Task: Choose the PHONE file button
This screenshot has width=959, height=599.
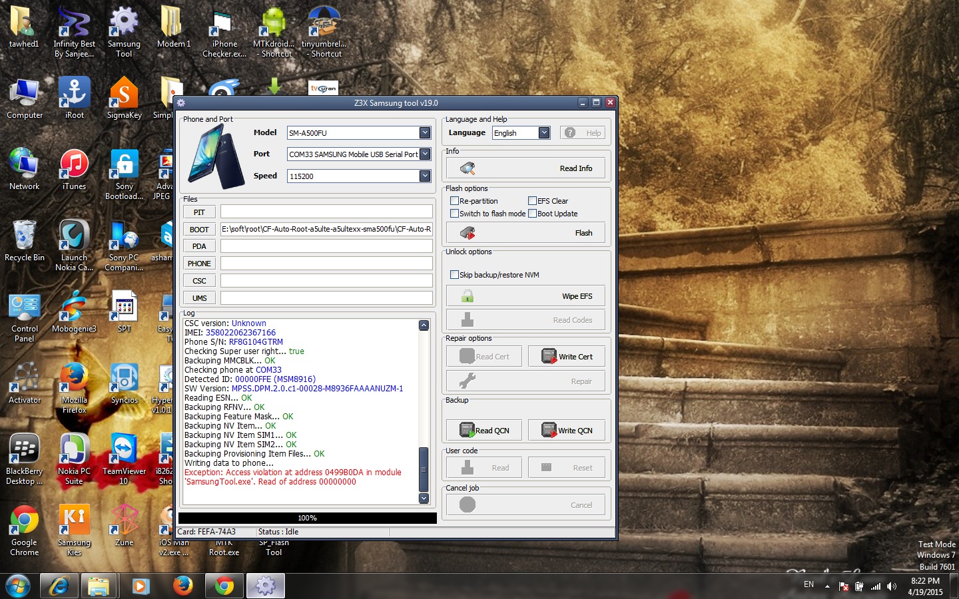Action: 199,264
